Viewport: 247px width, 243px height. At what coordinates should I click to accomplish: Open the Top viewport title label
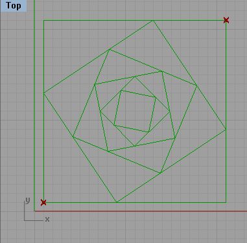click(x=14, y=6)
